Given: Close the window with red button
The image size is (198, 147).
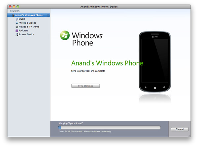Looking at the screenshot, I should point(10,7).
